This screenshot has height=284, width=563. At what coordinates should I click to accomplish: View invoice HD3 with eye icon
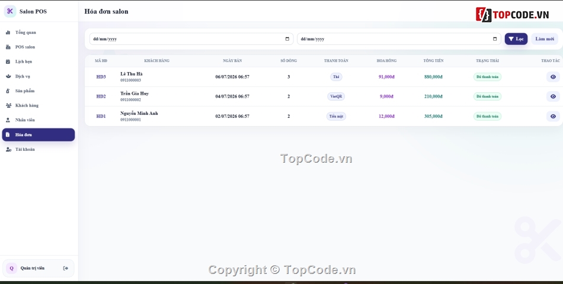553,77
